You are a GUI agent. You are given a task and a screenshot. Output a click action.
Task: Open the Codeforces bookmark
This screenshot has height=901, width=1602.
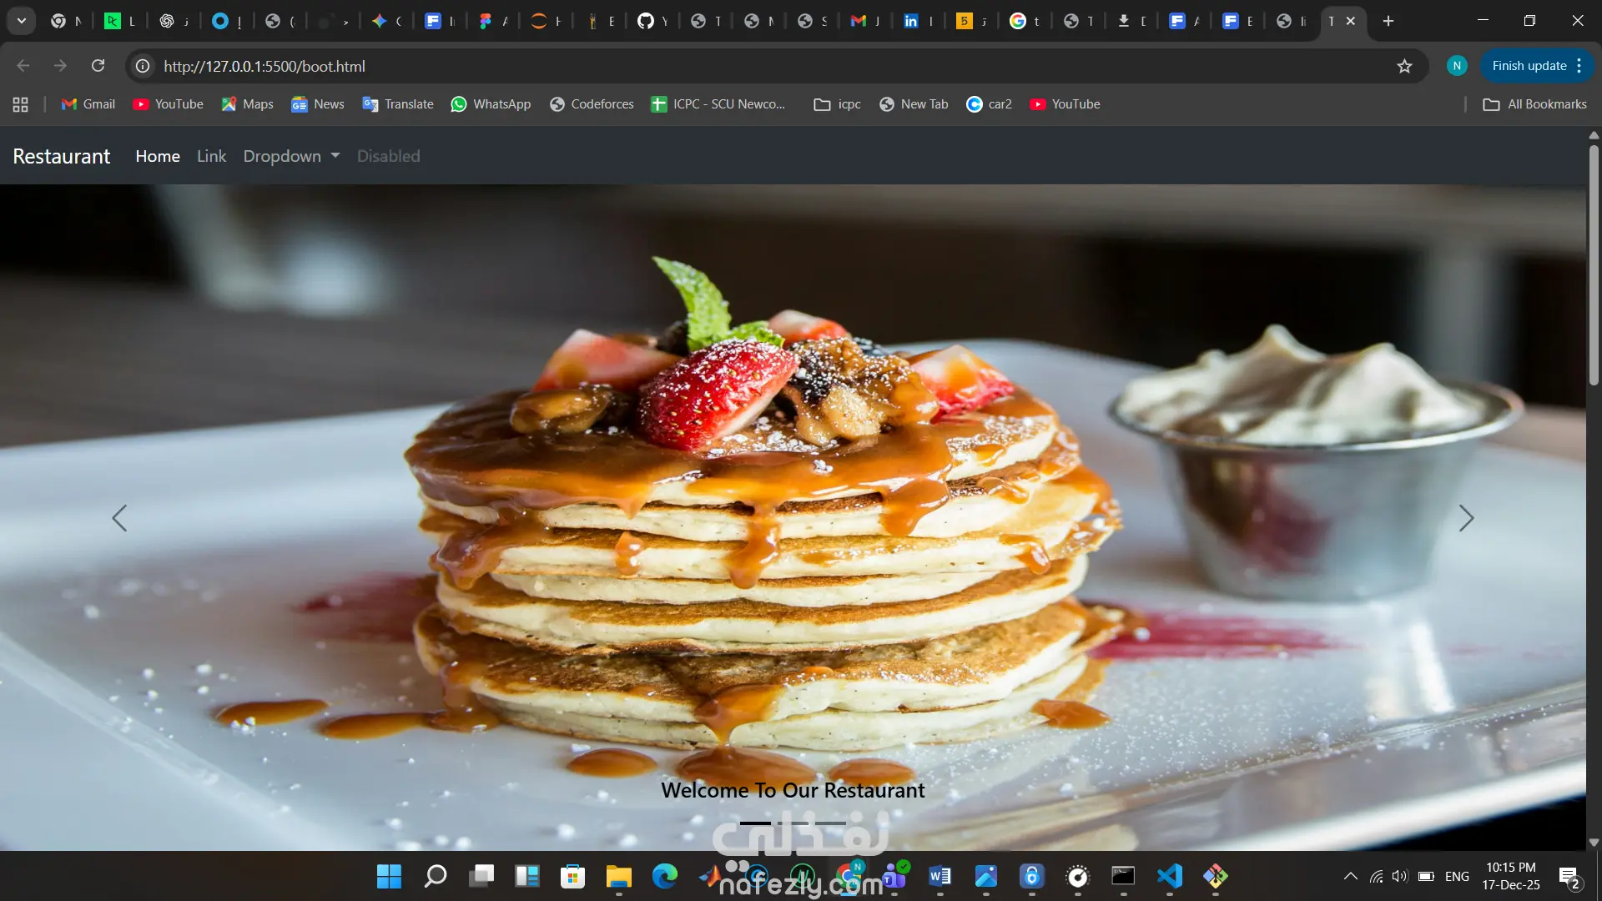[592, 104]
